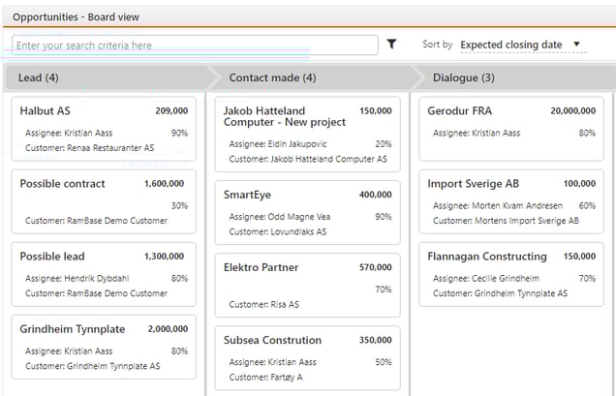Open the Sort by Expected closing date dropdown

coord(523,45)
